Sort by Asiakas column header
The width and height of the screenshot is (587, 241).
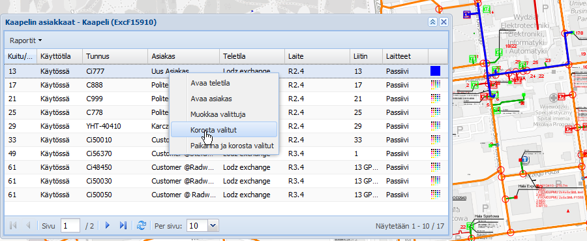tap(183, 57)
